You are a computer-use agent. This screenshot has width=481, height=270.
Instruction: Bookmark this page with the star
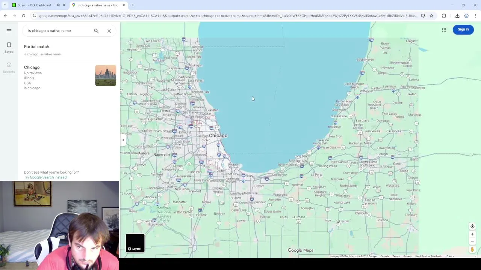click(x=431, y=16)
